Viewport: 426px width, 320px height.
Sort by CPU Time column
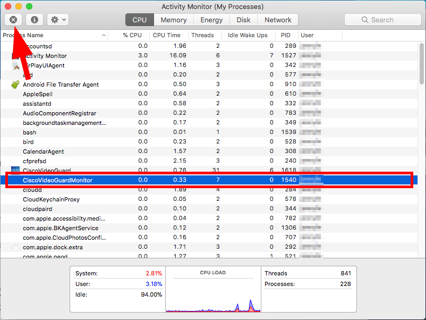pos(167,35)
